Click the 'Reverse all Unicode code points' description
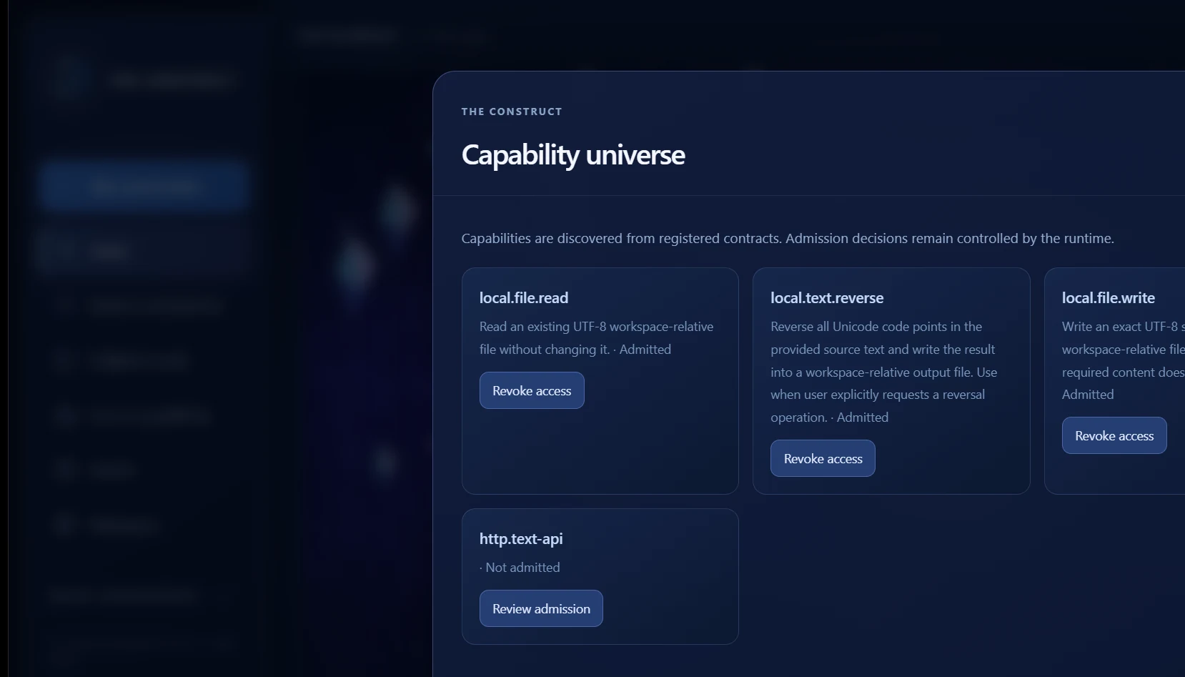1185x677 pixels. 884,372
